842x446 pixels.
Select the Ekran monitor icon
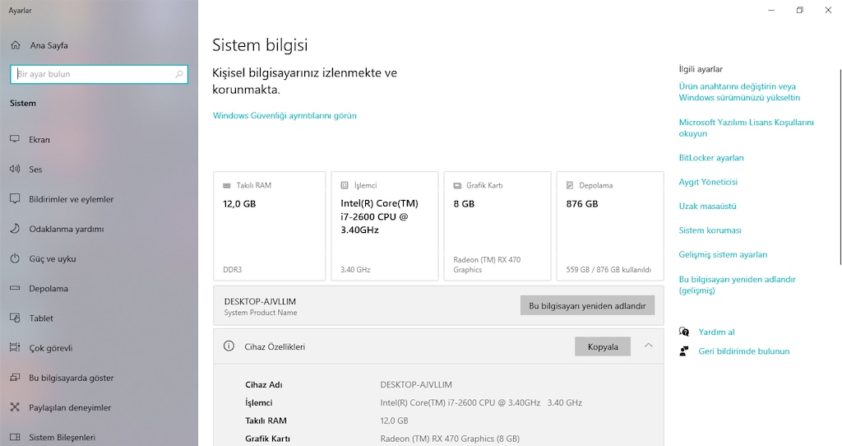(x=15, y=139)
